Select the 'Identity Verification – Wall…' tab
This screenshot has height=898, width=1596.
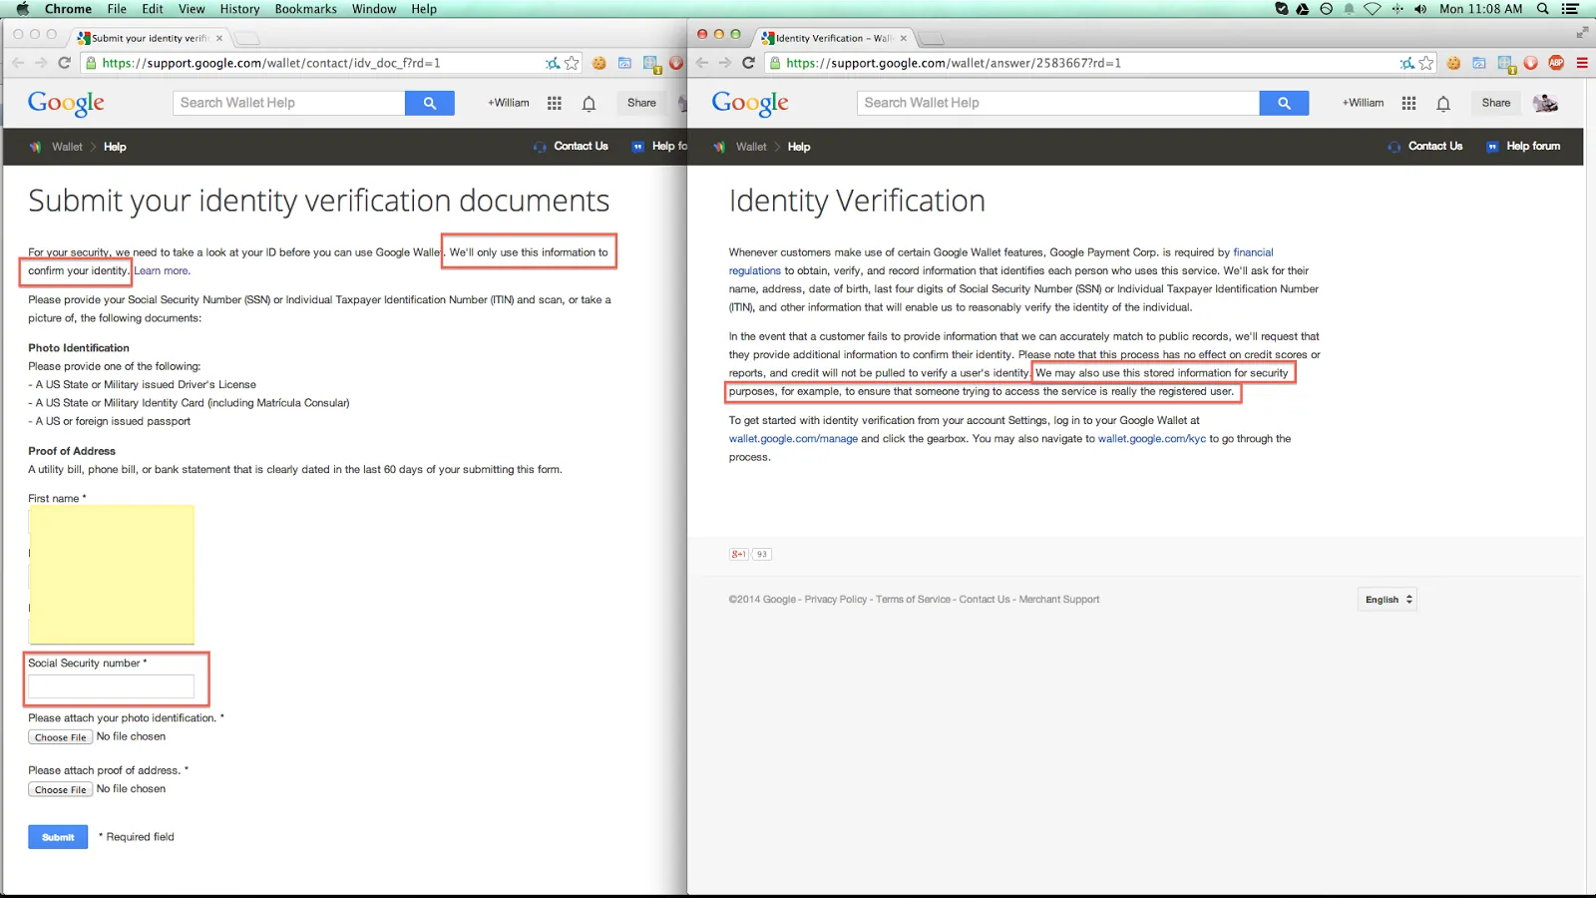[x=834, y=38]
